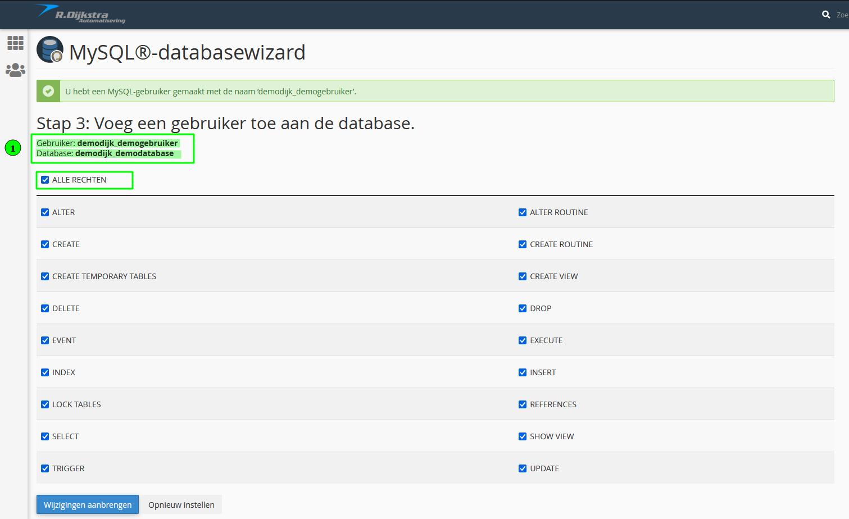Open the user manager people icon
This screenshot has width=849, height=519.
pyautogui.click(x=15, y=70)
